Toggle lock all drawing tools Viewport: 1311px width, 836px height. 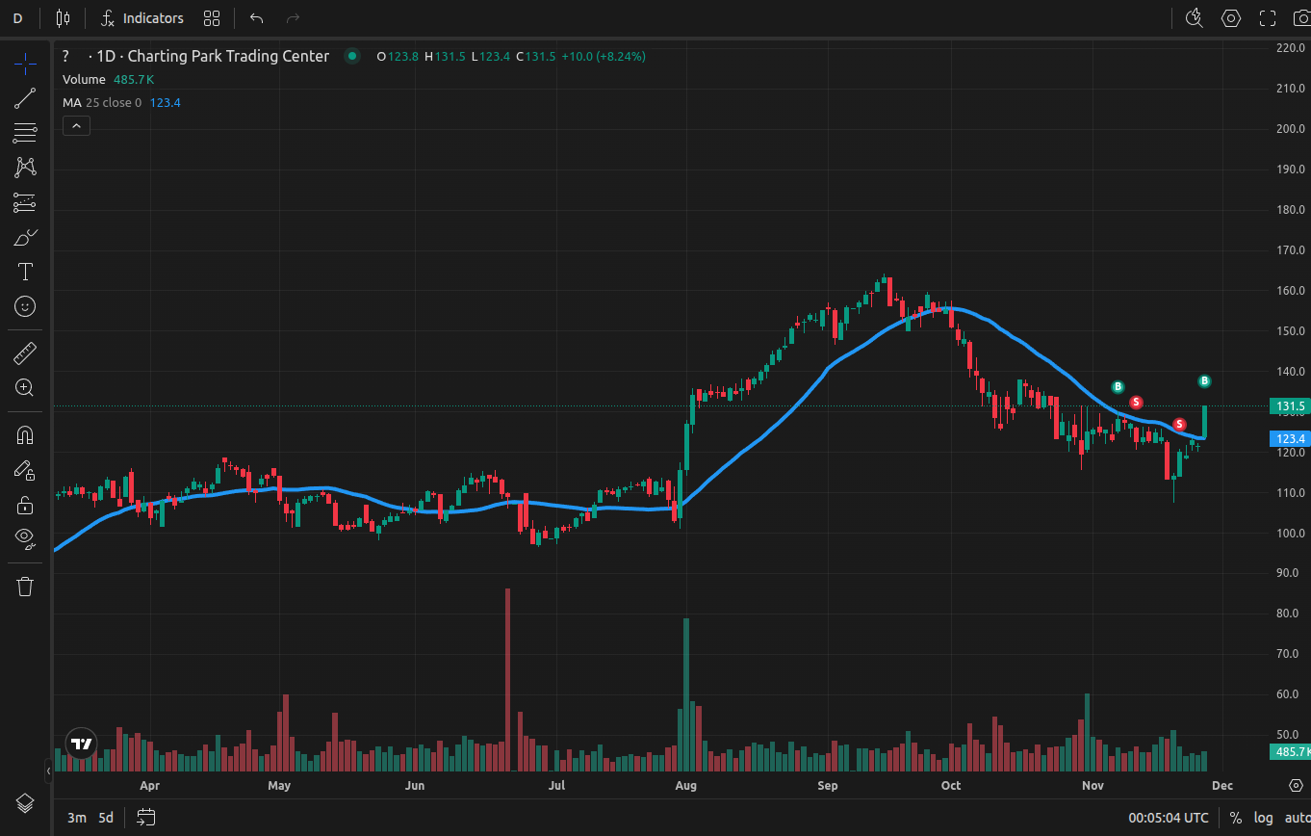pos(25,505)
